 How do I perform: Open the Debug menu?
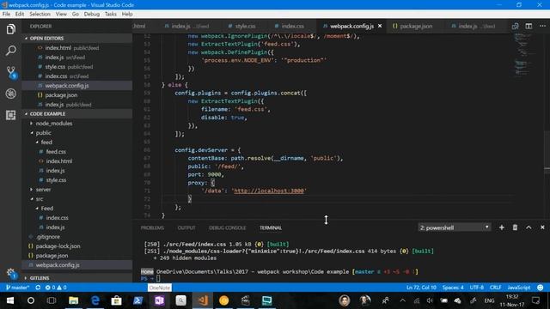pyautogui.click(x=92, y=14)
